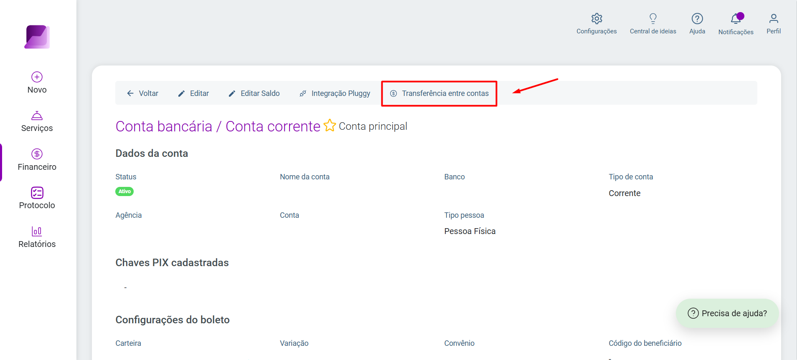The image size is (797, 360).
Task: Toggle the Conta principal star
Action: point(330,126)
